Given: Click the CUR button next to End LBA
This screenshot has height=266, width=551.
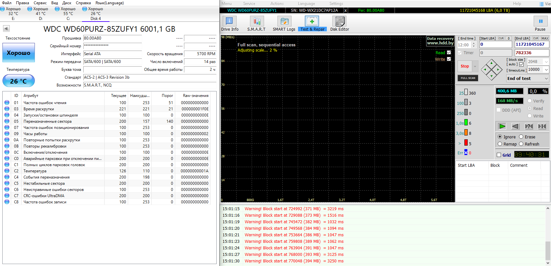Looking at the screenshot, I should (536, 38).
